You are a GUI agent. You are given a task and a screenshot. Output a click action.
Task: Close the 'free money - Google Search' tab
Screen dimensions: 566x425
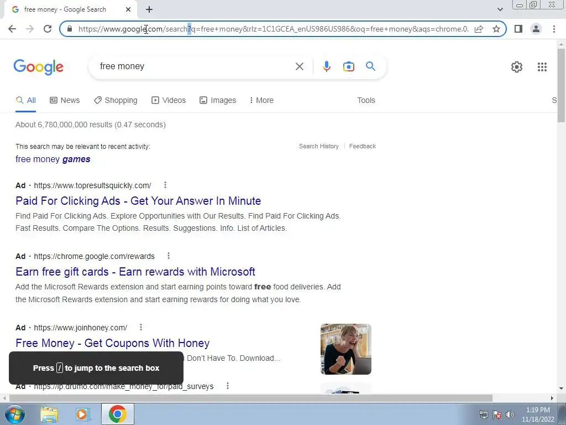click(128, 9)
